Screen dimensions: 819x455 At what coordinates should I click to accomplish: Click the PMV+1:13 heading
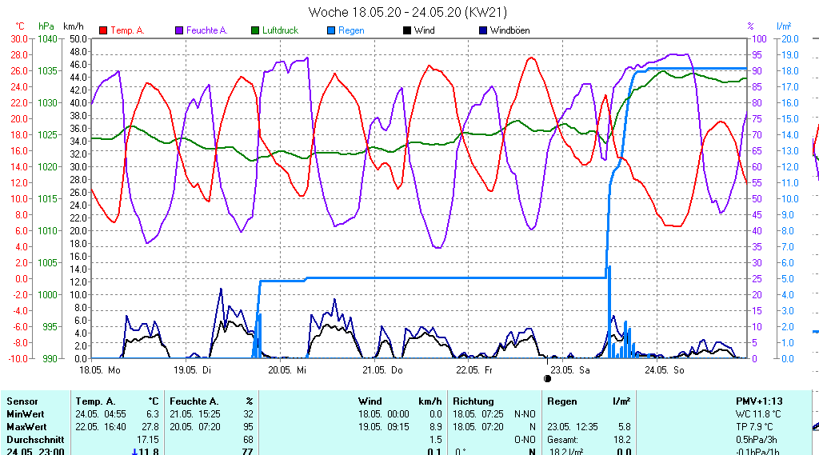point(759,401)
